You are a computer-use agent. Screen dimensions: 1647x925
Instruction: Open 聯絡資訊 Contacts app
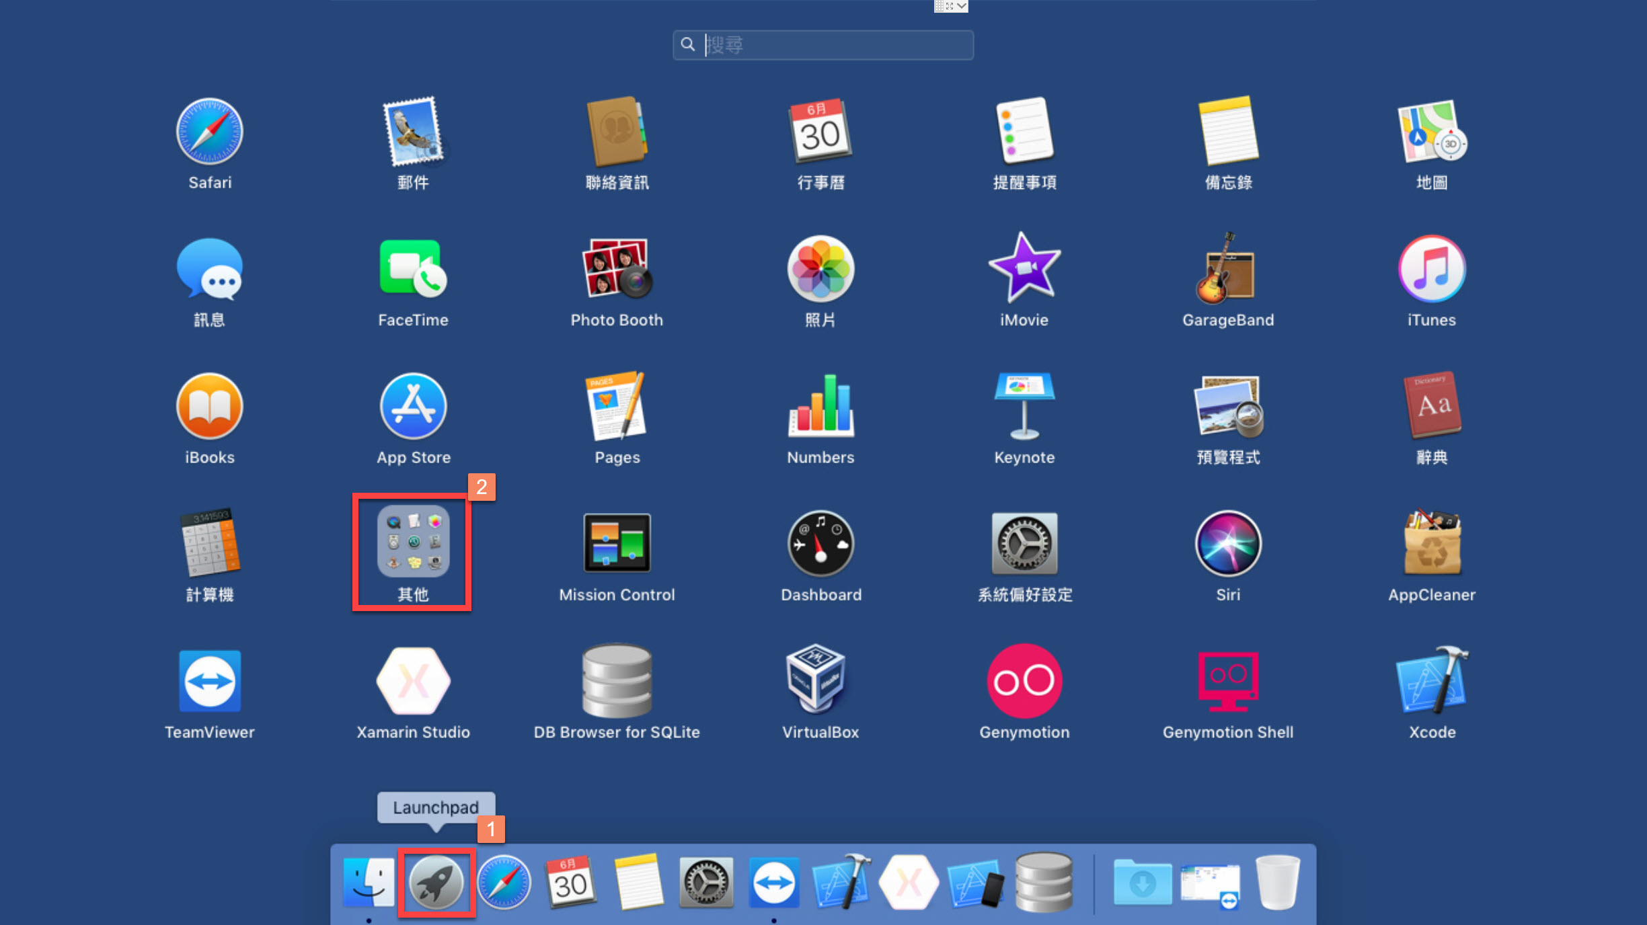pyautogui.click(x=617, y=132)
